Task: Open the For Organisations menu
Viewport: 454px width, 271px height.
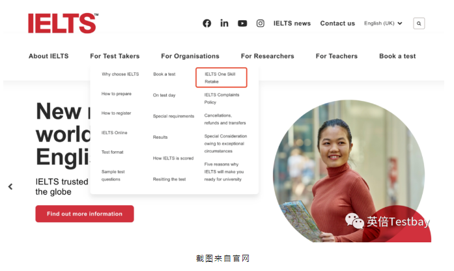Action: pos(190,56)
